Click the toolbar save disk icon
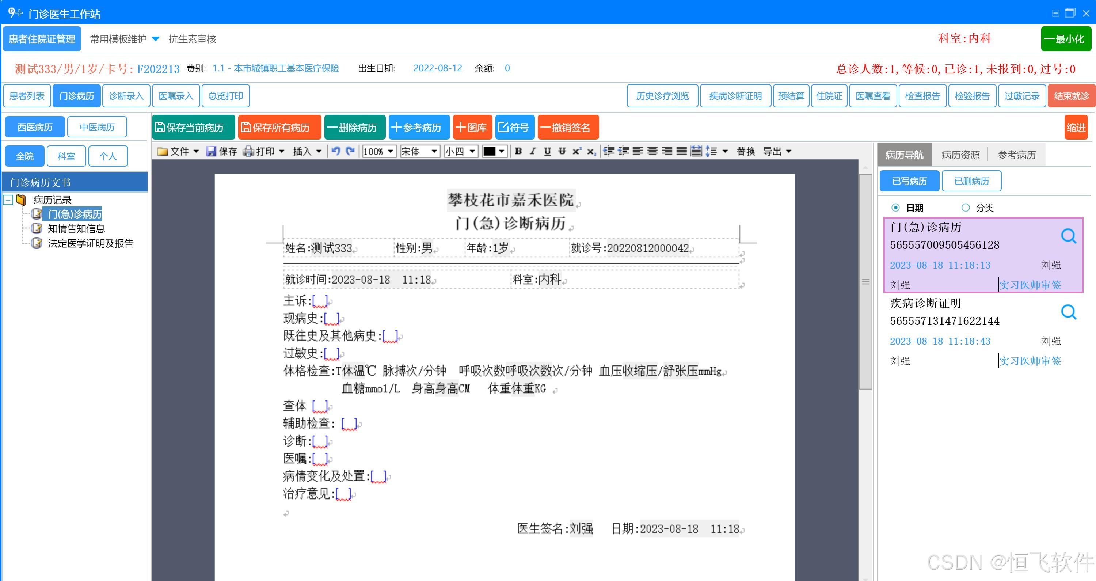The width and height of the screenshot is (1096, 581). pyautogui.click(x=211, y=151)
